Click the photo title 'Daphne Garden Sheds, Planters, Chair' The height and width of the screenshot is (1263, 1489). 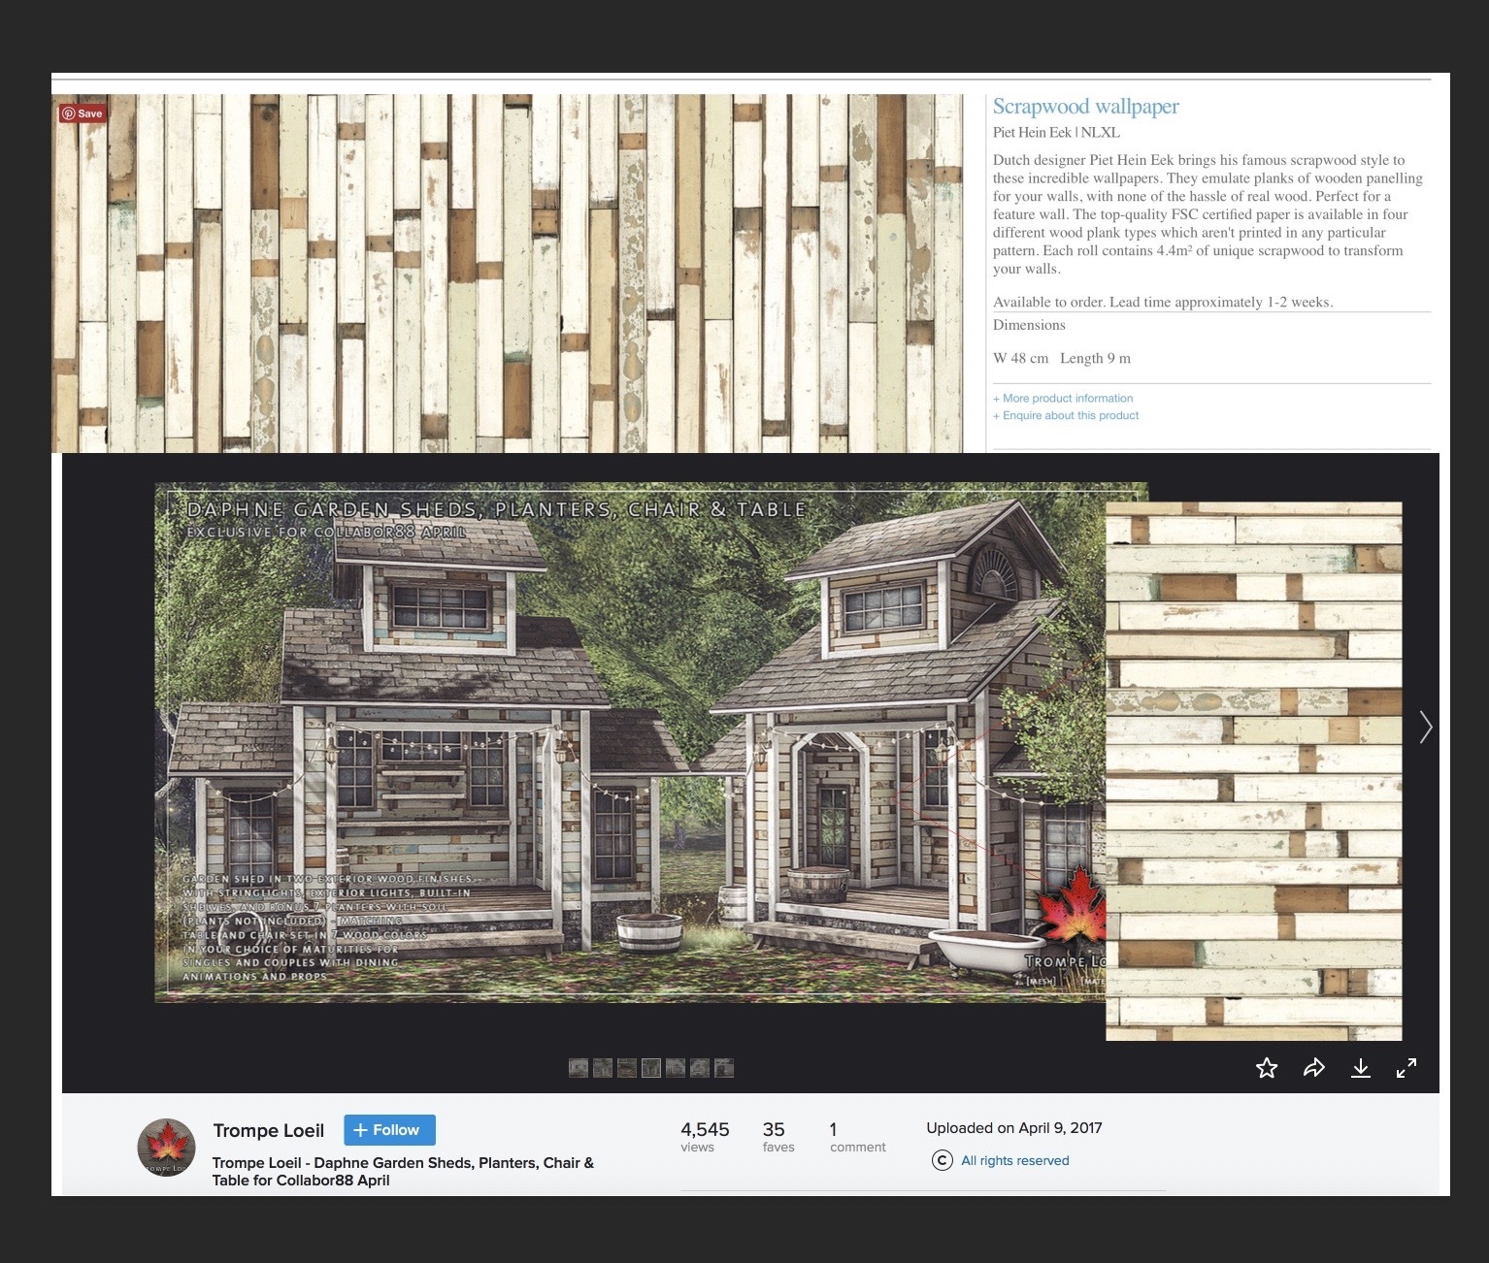pos(403,1171)
